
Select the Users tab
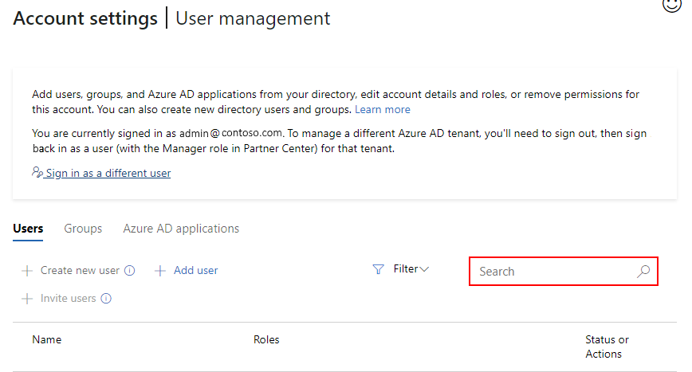pyautogui.click(x=28, y=229)
